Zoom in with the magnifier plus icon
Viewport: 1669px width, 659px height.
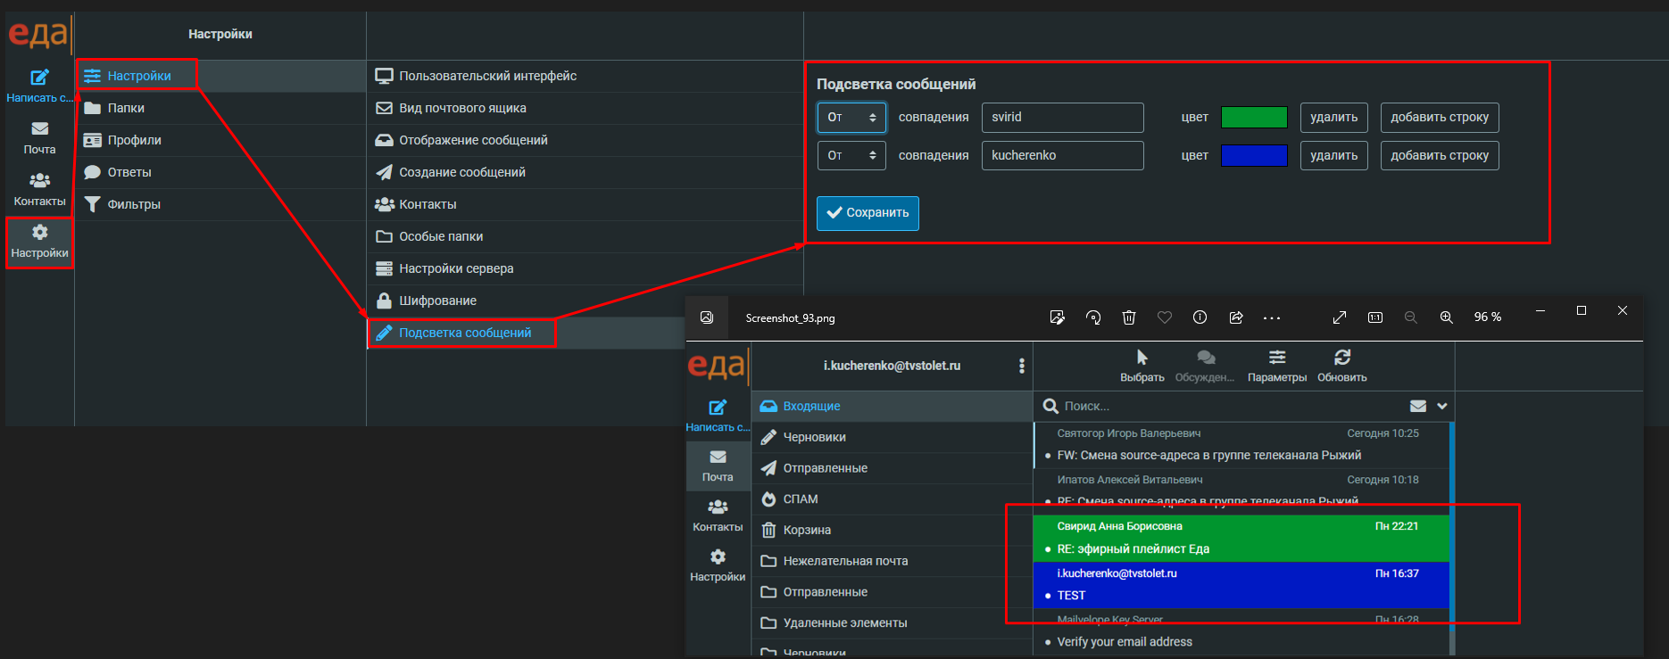(1447, 317)
